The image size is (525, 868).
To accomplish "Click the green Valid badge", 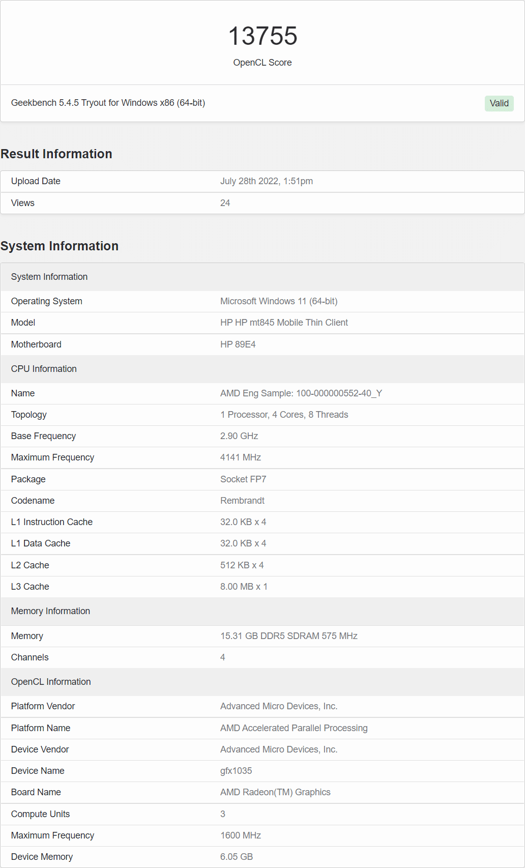I will [499, 103].
